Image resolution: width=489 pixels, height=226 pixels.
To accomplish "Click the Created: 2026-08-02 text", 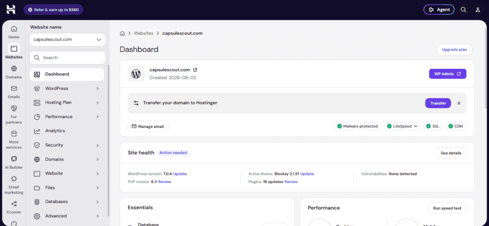I will point(173,78).
